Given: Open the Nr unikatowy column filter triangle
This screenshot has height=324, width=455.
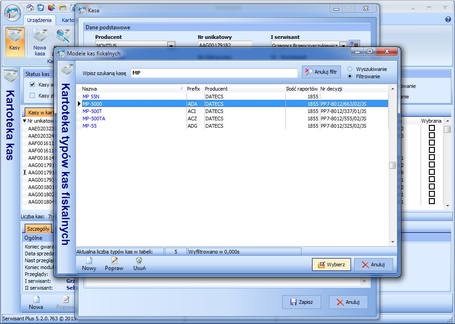Looking at the screenshot, I should coord(24,121).
